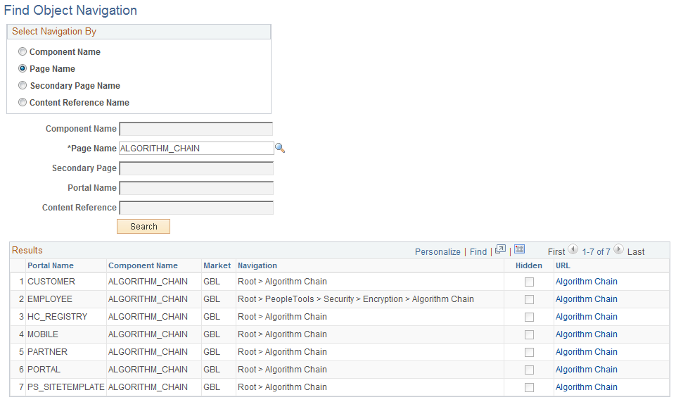This screenshot has width=676, height=402.
Task: Click the Component Name input field
Action: click(196, 129)
